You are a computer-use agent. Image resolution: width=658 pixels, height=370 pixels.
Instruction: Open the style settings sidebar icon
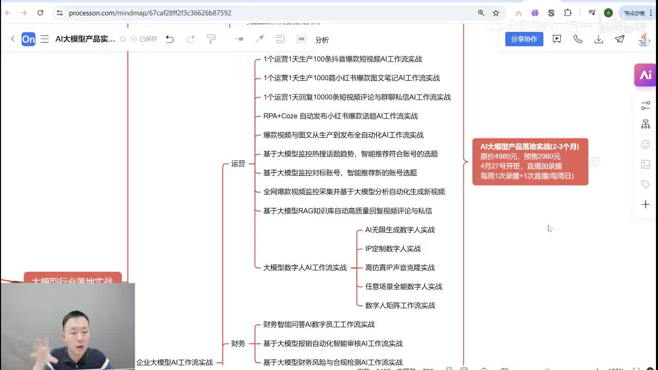(x=646, y=105)
